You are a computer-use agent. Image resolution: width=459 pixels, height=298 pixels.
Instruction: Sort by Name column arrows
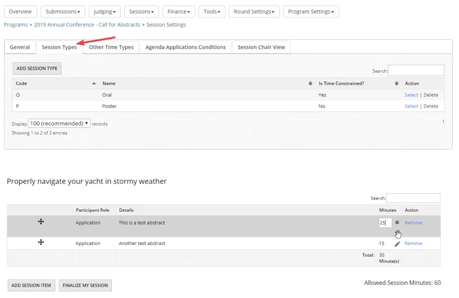point(310,83)
